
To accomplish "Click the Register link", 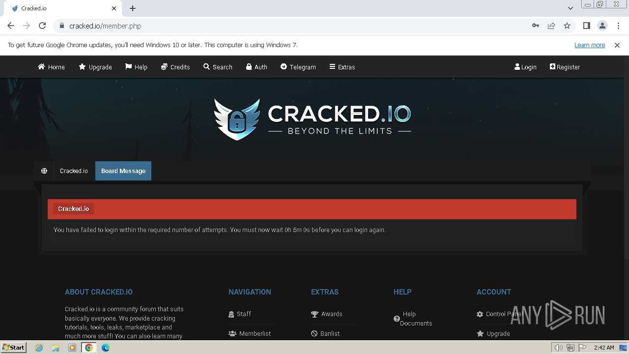I will (565, 67).
